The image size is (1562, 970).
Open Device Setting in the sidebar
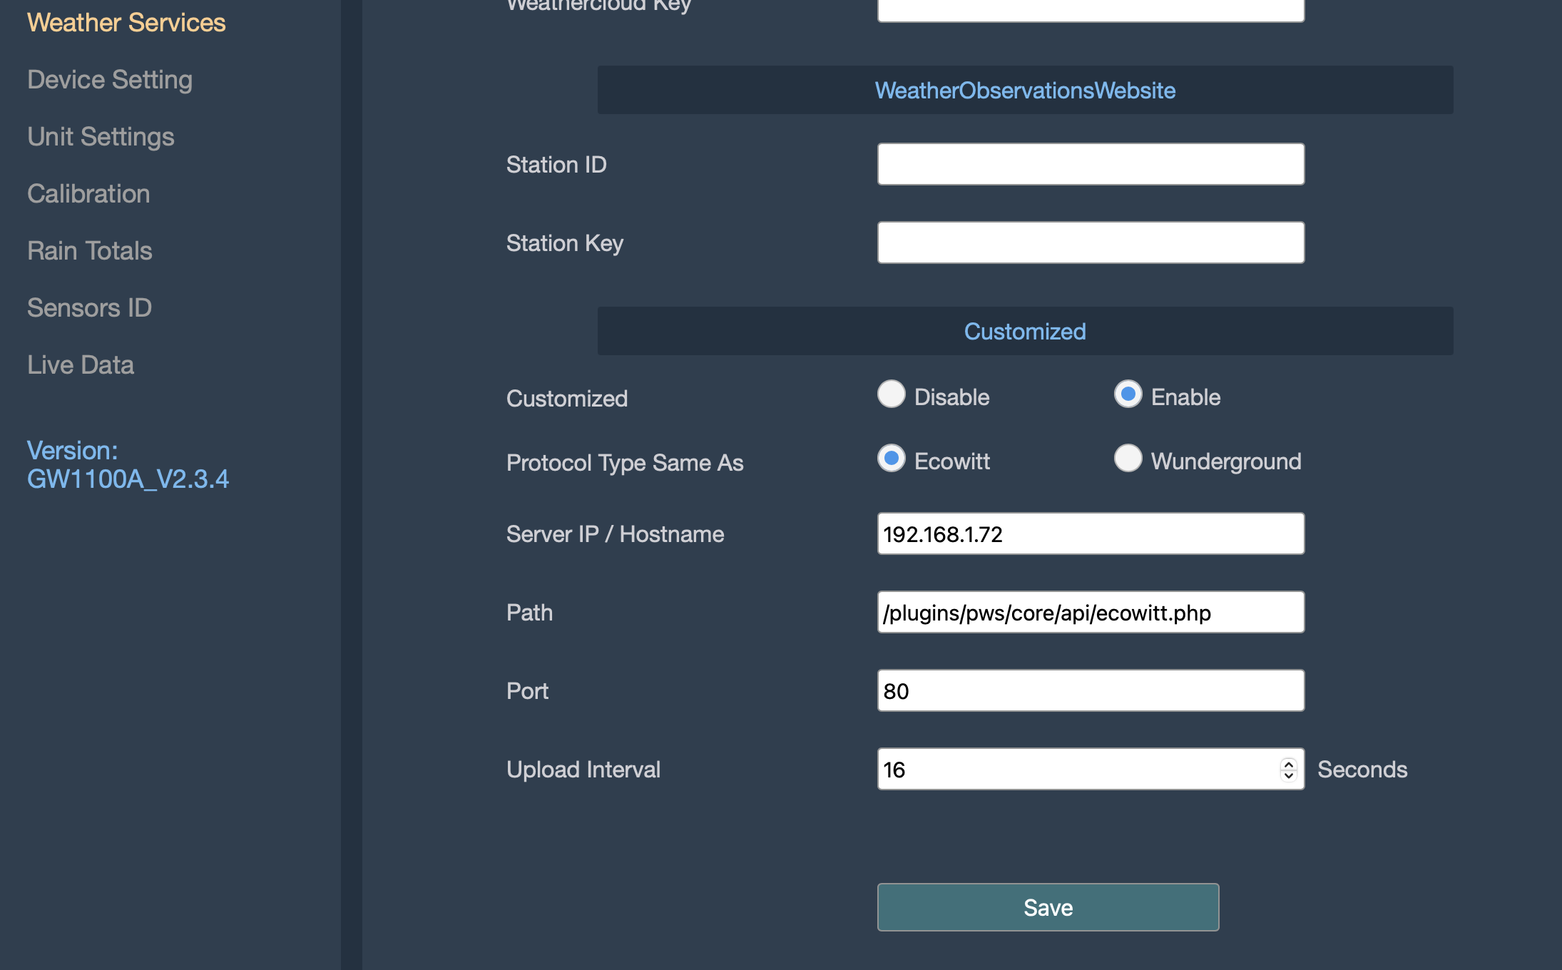[110, 80]
